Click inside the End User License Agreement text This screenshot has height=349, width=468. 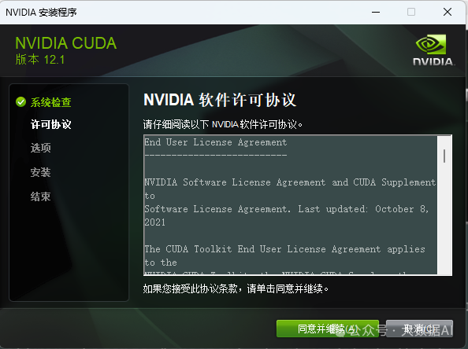pyautogui.click(x=291, y=205)
